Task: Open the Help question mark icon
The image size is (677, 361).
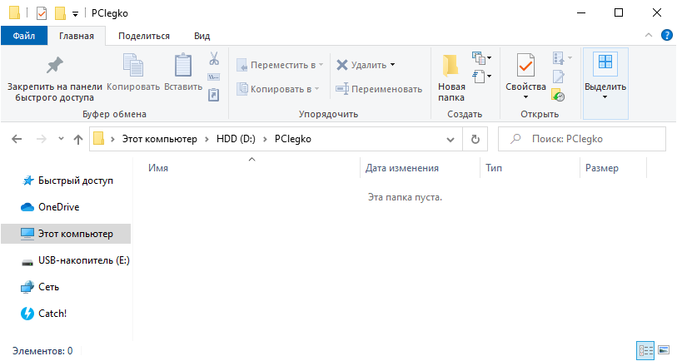Action: [x=666, y=36]
